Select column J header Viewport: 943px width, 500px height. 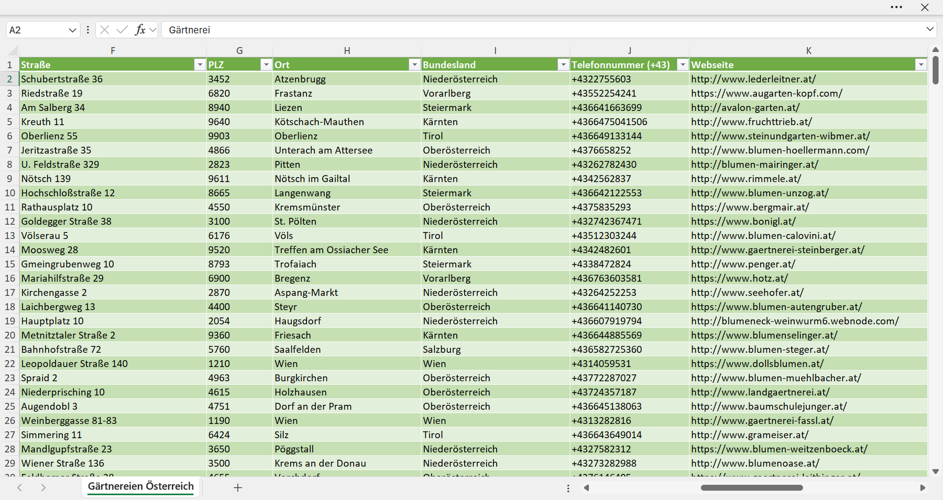point(629,51)
